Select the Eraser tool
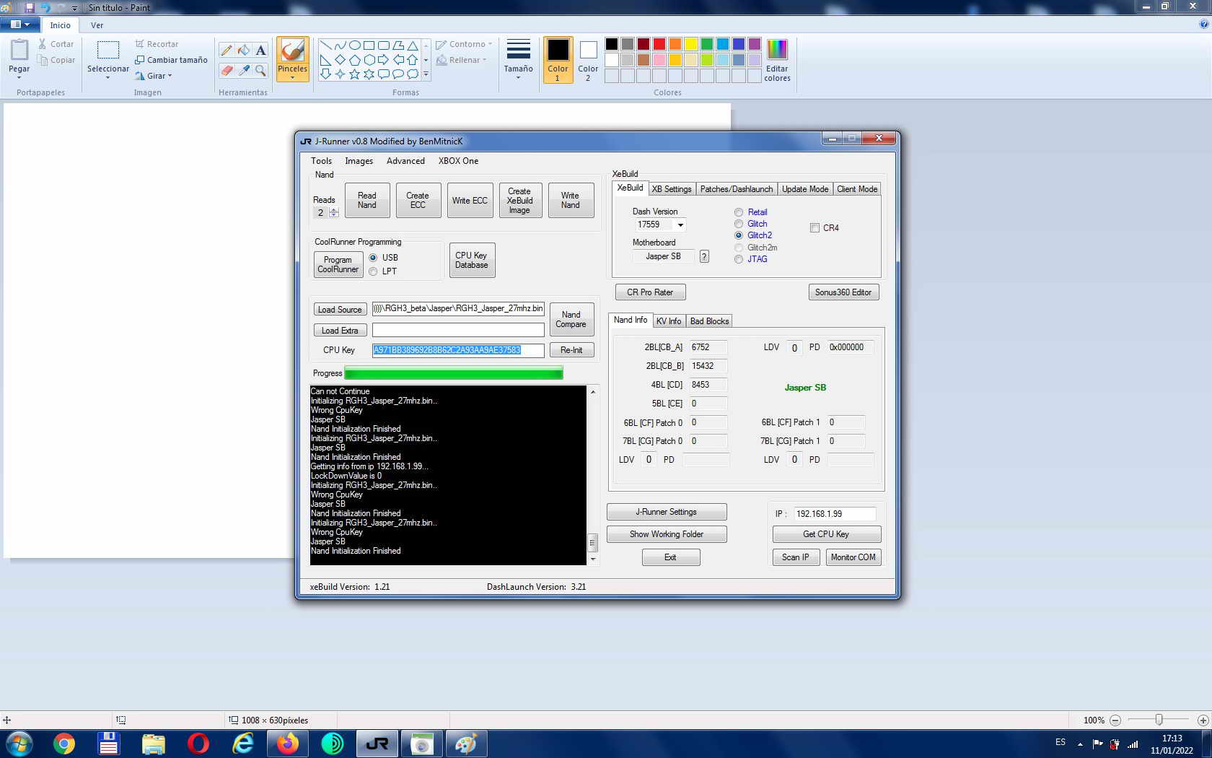 [x=227, y=71]
